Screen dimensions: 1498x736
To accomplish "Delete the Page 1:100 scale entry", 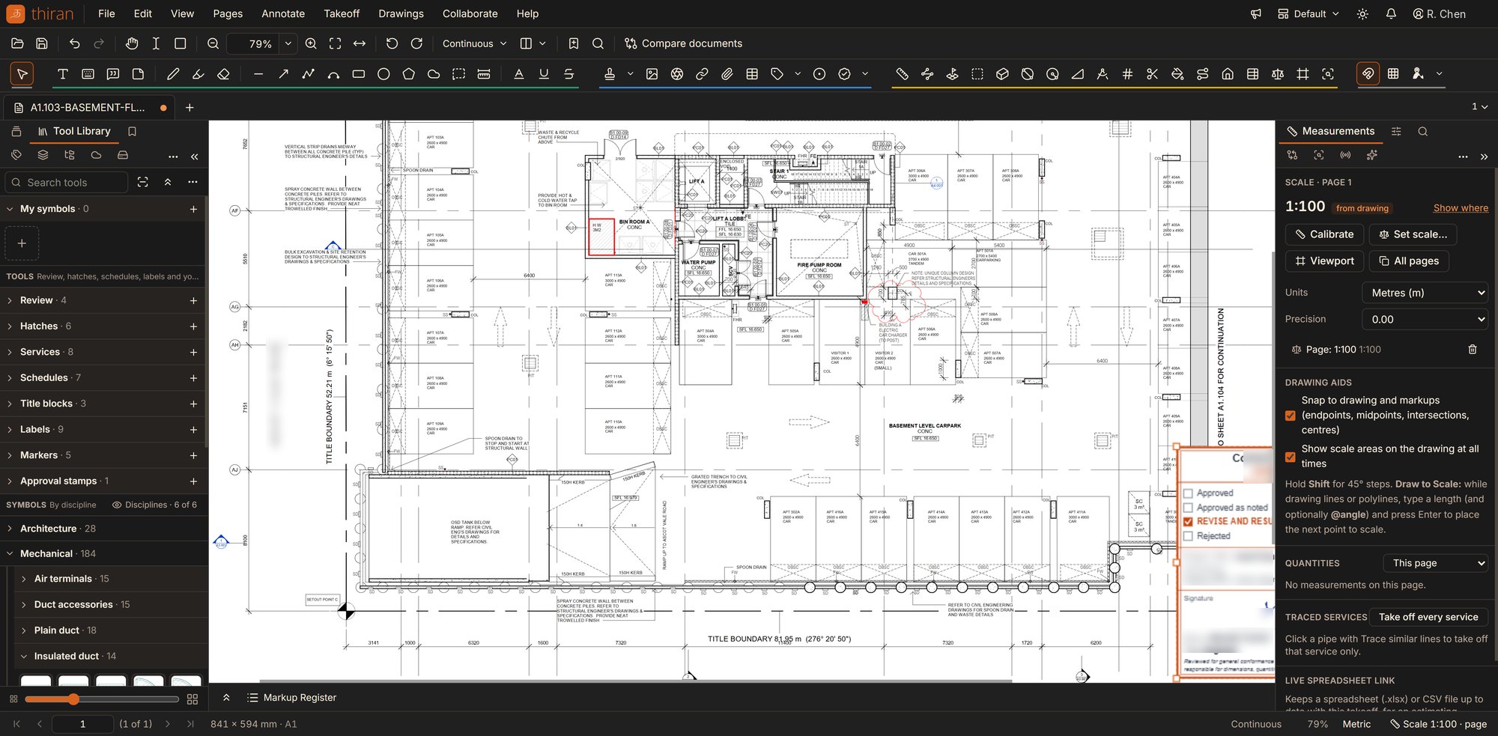I will pos(1473,350).
